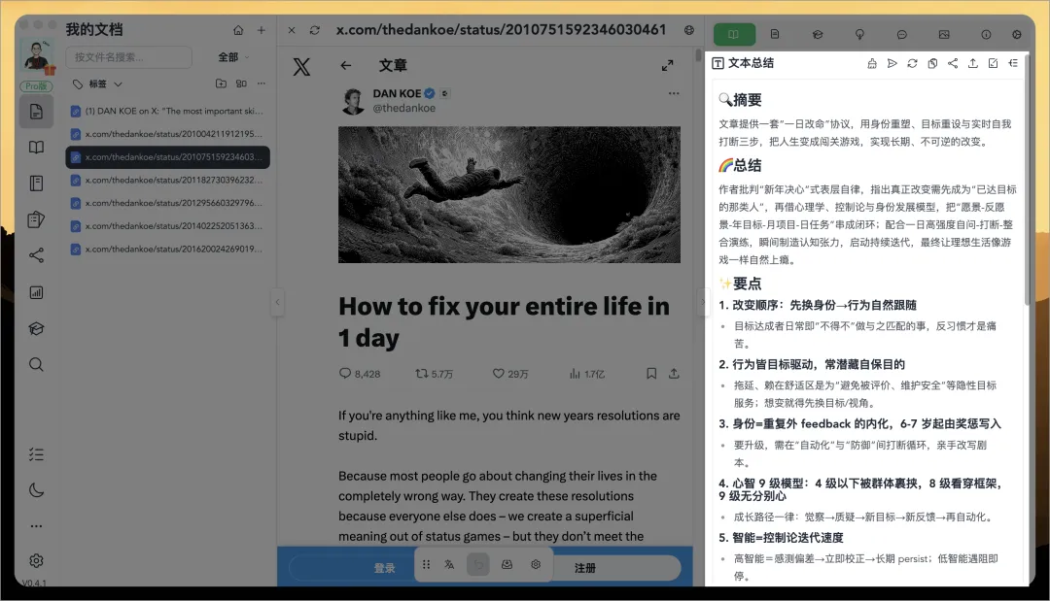Toggle dark mode with the moon icon

[x=36, y=490]
